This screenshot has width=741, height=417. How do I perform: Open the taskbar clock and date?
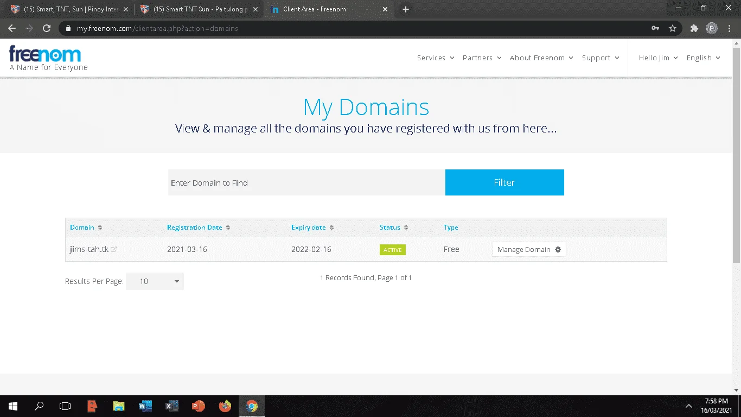(717, 406)
